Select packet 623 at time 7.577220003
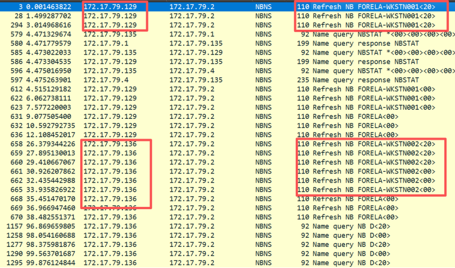 [x=227, y=108]
